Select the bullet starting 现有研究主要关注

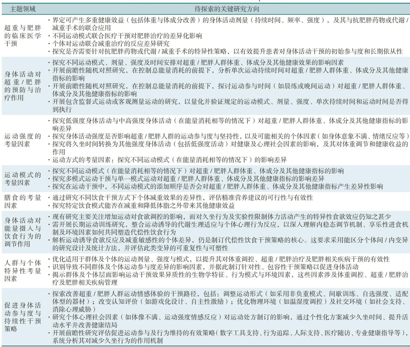tap(221, 217)
